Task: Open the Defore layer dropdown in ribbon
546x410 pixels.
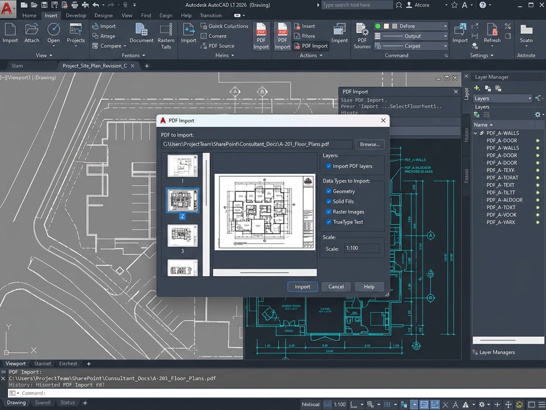Action: [411, 26]
